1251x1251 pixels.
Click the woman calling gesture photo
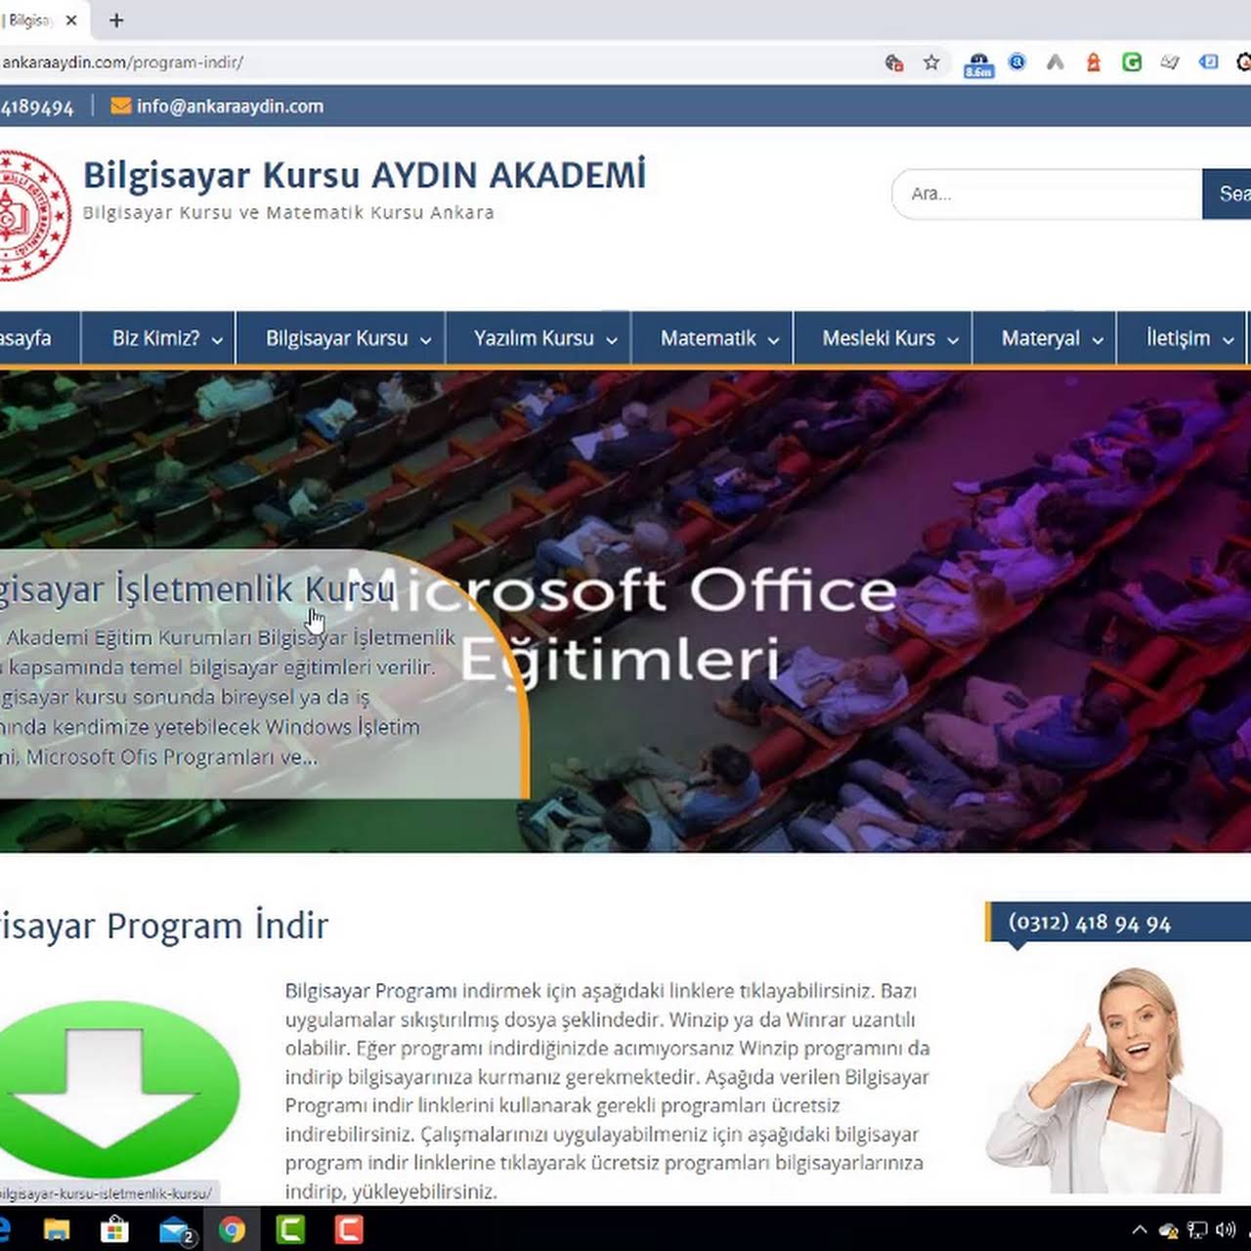point(1104,1080)
